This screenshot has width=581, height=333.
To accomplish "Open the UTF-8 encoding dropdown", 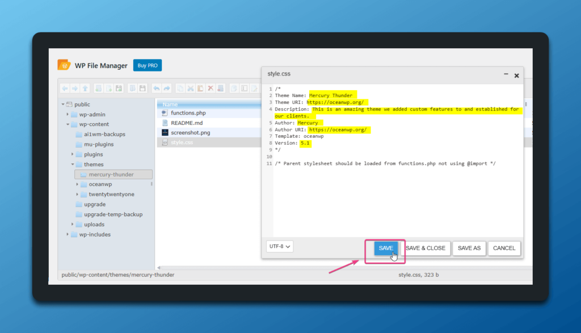I will [x=279, y=246].
